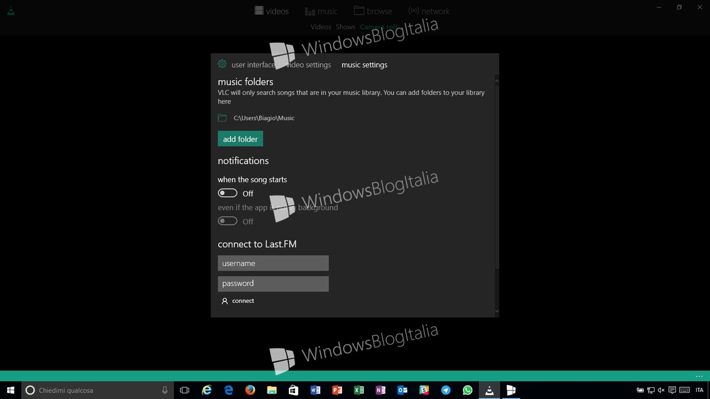Open the videos section in VLC
The image size is (710, 399).
(272, 11)
